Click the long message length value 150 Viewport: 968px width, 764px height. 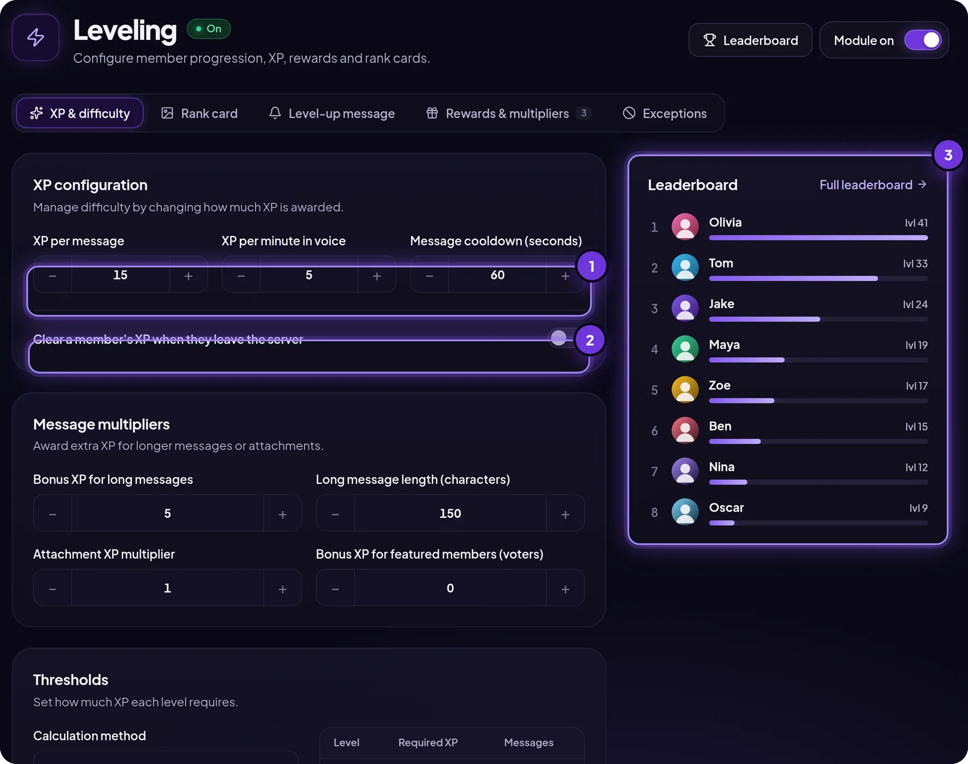[450, 513]
